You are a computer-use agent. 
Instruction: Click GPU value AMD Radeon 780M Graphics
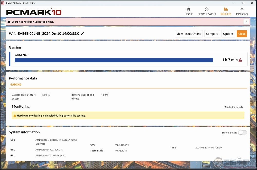[51, 156]
